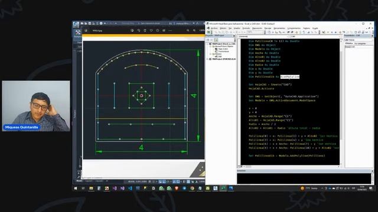Open the Depuración menu in VBA editor
This screenshot has height=212, width=378.
(257, 28)
